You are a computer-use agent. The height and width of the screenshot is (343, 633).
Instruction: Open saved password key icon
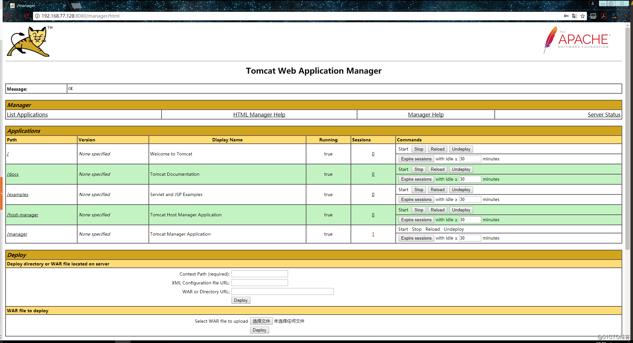coord(566,16)
